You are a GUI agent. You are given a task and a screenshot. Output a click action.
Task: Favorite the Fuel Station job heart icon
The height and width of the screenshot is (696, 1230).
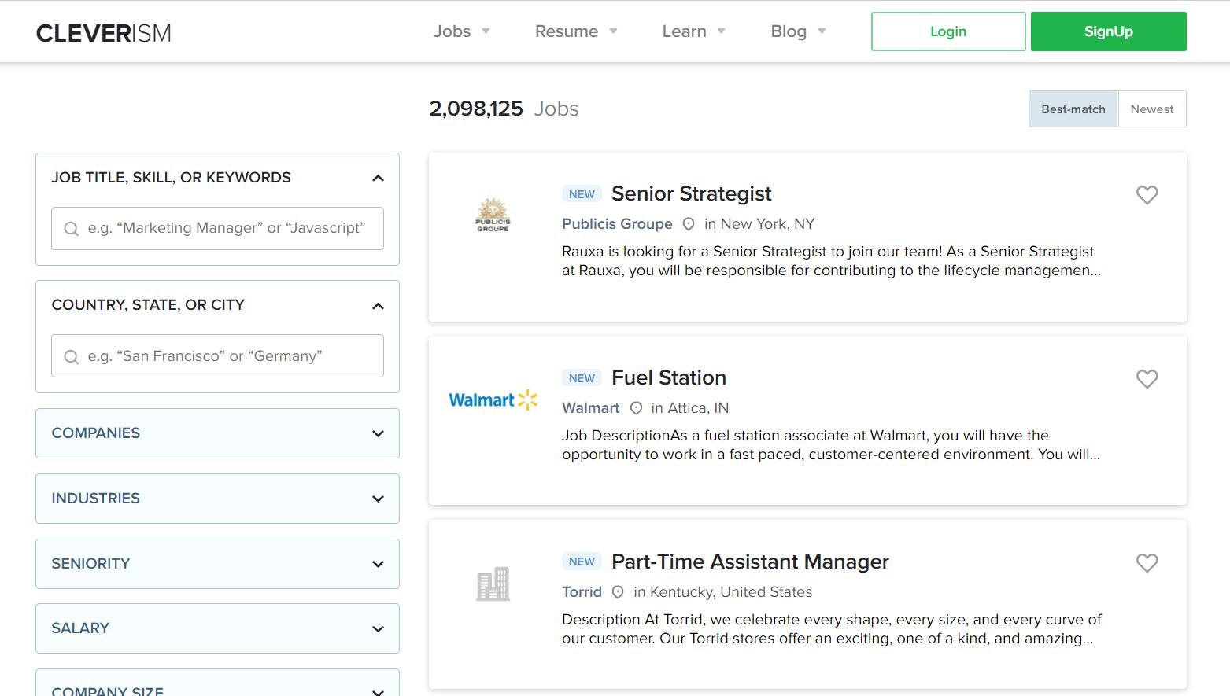[x=1147, y=378]
